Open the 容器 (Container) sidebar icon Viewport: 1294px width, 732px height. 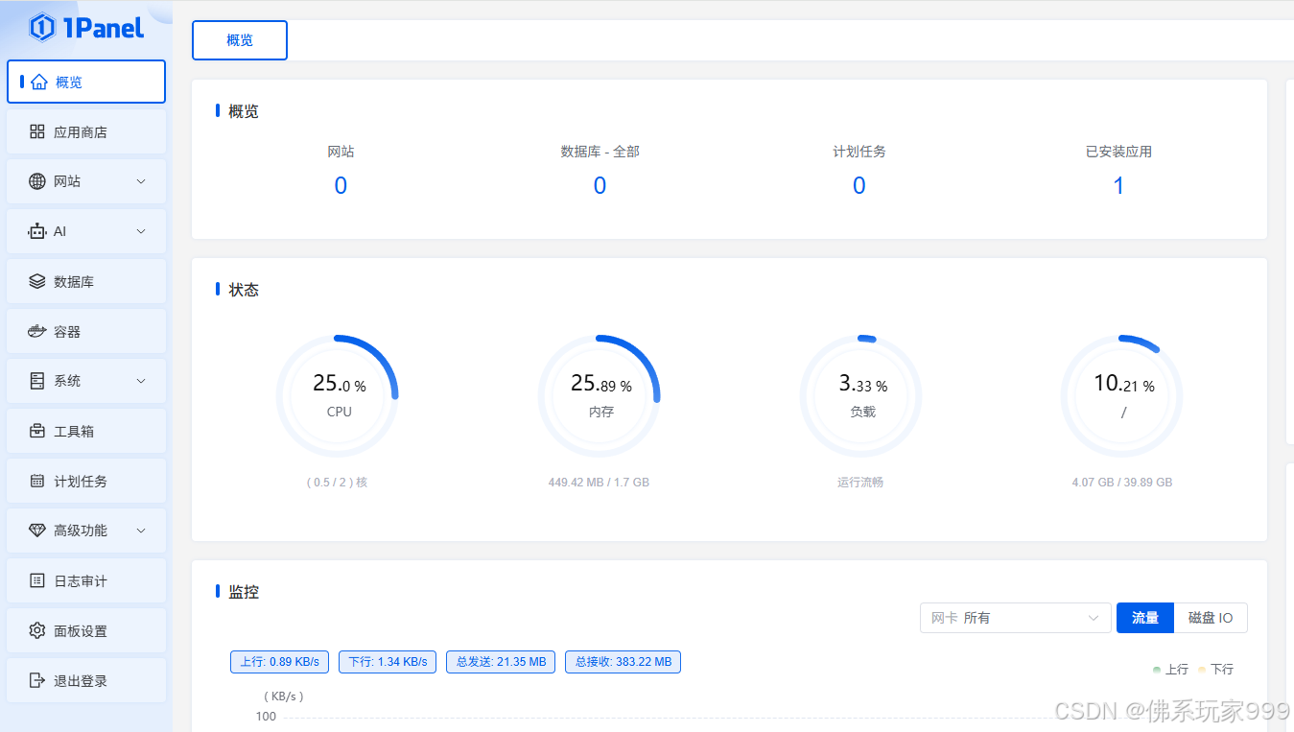pos(38,331)
